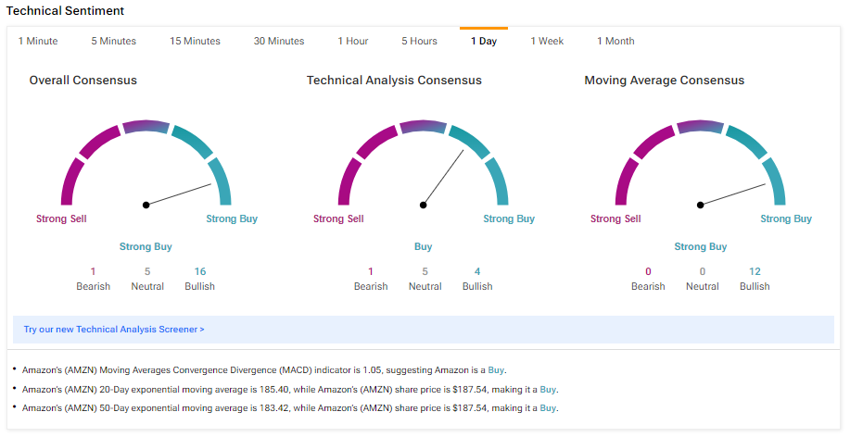The image size is (850, 437).
Task: Select the 1 Hour timeframe
Action: (x=352, y=41)
